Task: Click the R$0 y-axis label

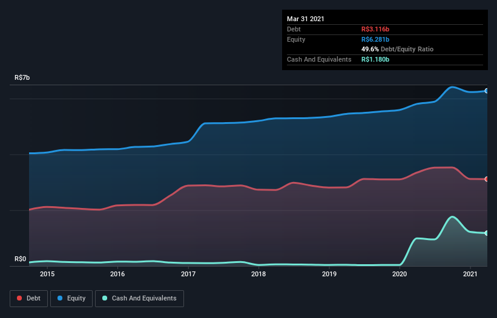Action: click(x=21, y=259)
